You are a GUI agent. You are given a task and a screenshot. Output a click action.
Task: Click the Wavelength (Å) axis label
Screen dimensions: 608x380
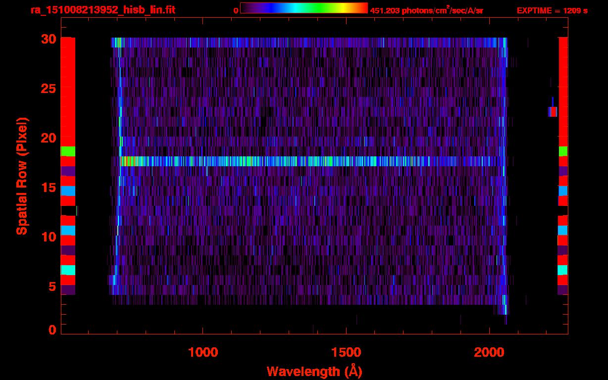(314, 371)
